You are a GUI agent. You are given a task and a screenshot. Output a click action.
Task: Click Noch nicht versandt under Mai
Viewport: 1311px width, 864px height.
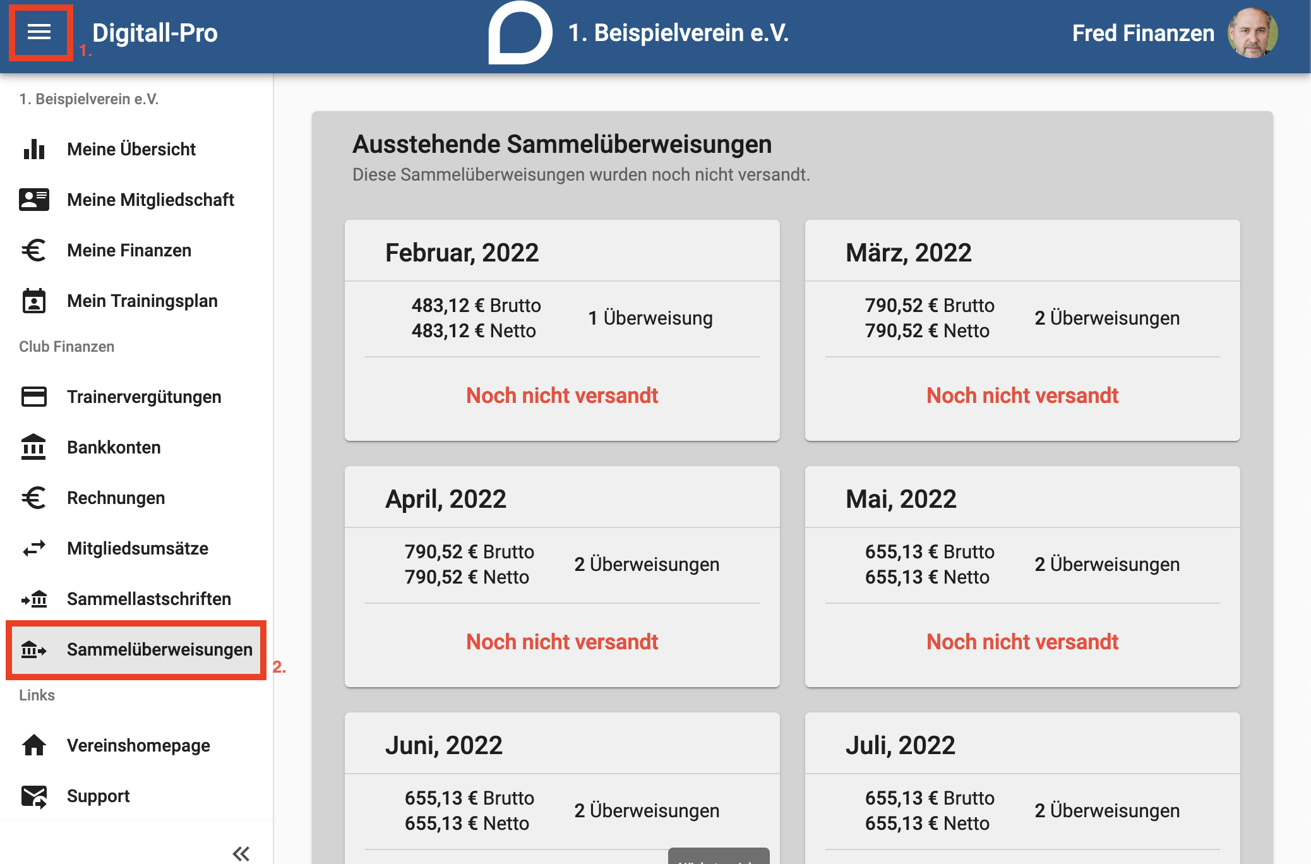pyautogui.click(x=1022, y=642)
